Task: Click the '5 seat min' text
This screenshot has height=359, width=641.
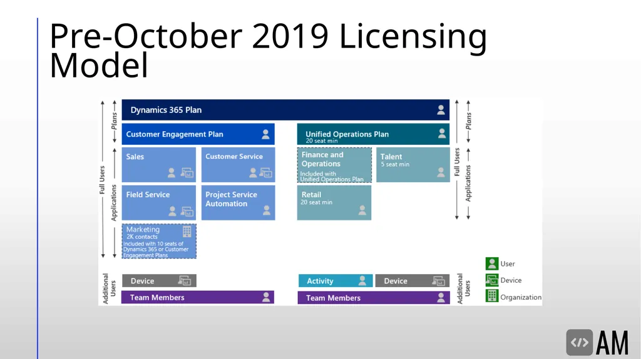Action: (395, 164)
